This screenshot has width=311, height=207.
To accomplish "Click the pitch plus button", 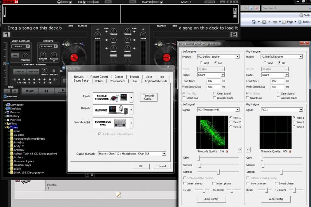I will [x=15, y=91].
